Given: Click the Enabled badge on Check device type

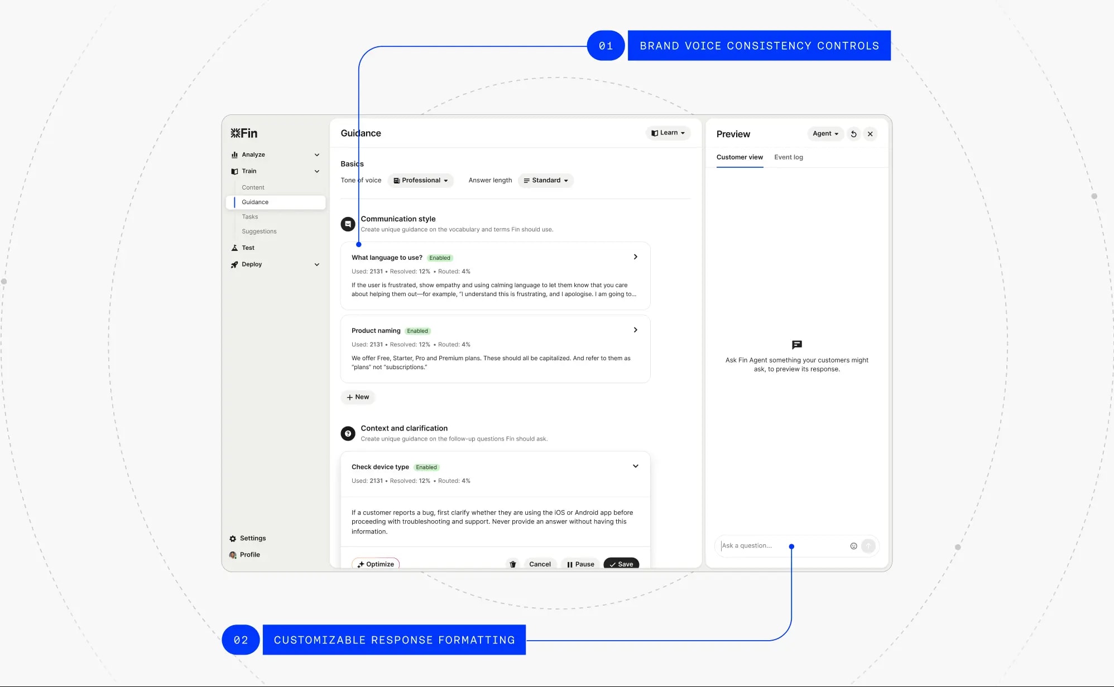Looking at the screenshot, I should [426, 467].
